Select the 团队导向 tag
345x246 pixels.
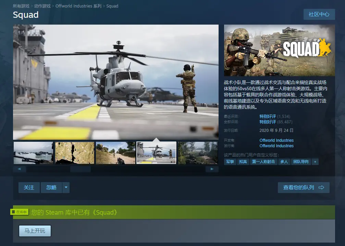coord(301,162)
